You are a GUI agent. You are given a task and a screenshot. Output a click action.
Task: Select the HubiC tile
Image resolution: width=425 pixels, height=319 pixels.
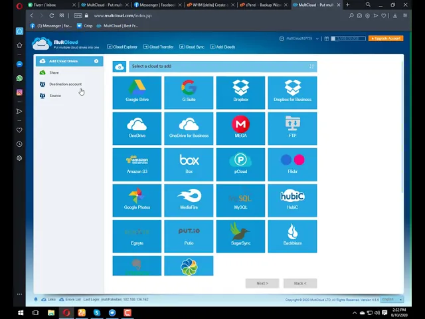[292, 201]
